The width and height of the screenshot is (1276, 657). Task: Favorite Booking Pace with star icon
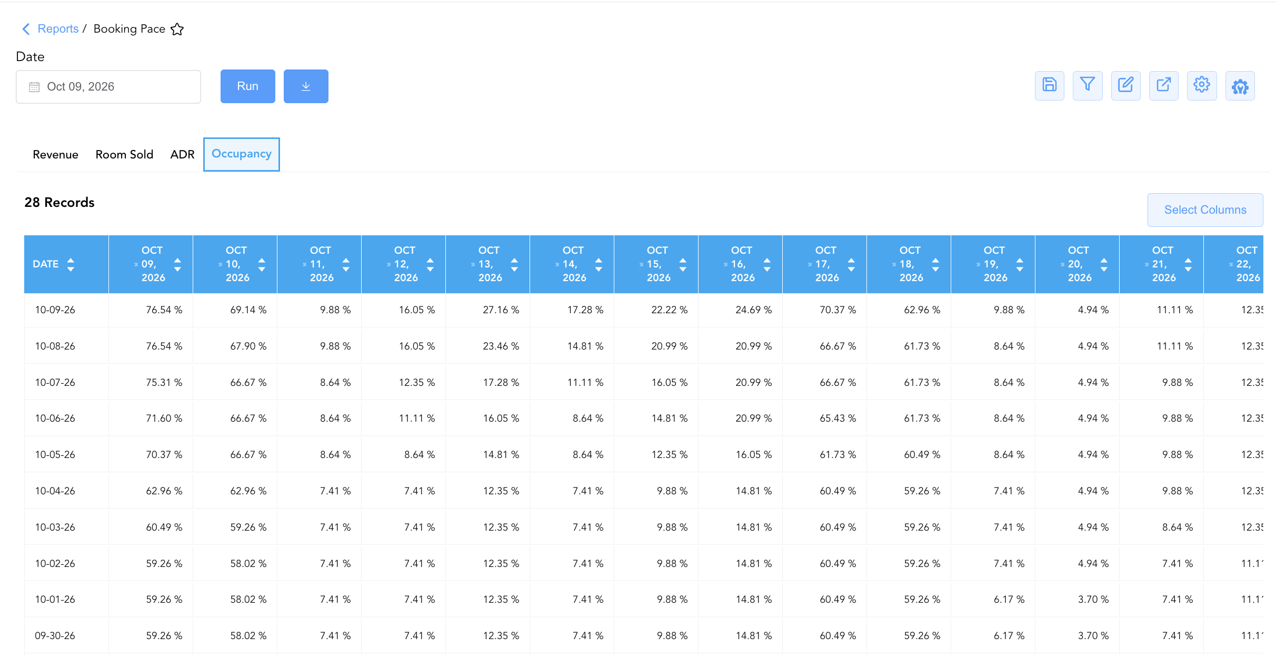click(x=177, y=29)
